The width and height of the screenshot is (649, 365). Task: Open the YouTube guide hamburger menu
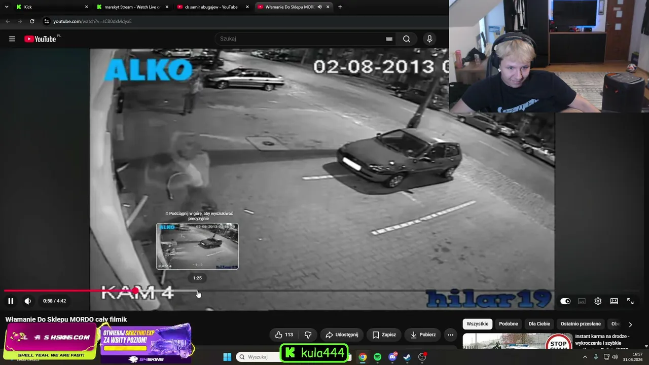click(x=12, y=39)
